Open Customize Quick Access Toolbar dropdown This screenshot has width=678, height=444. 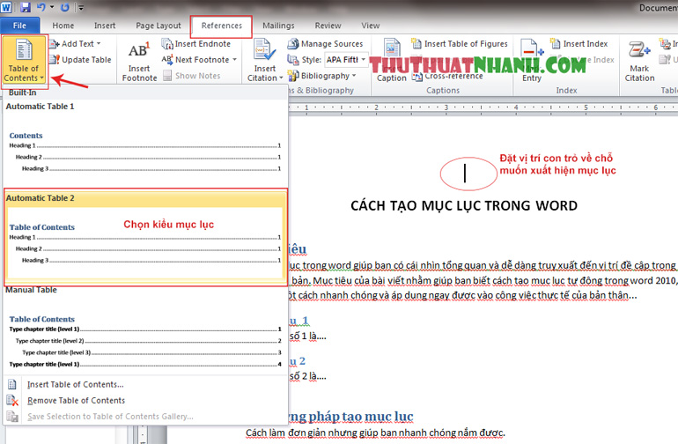[x=81, y=7]
